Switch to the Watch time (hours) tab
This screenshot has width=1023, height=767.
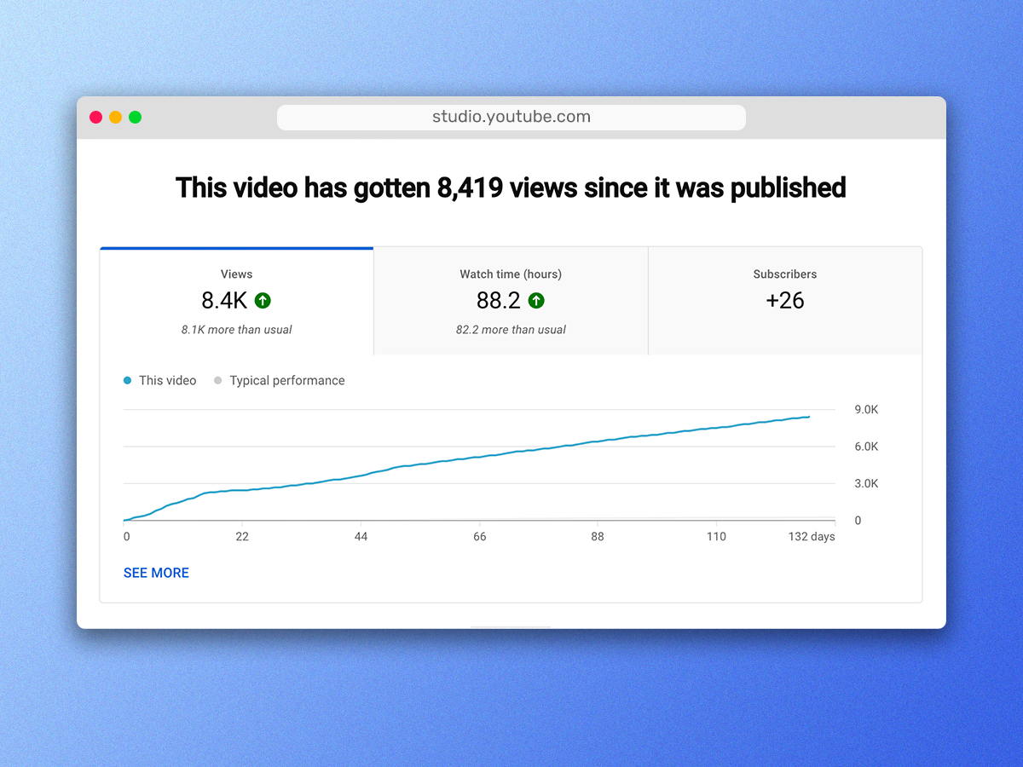tap(510, 300)
